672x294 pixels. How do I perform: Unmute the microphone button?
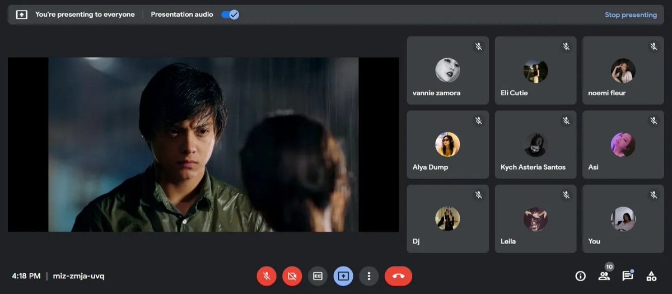click(x=267, y=276)
